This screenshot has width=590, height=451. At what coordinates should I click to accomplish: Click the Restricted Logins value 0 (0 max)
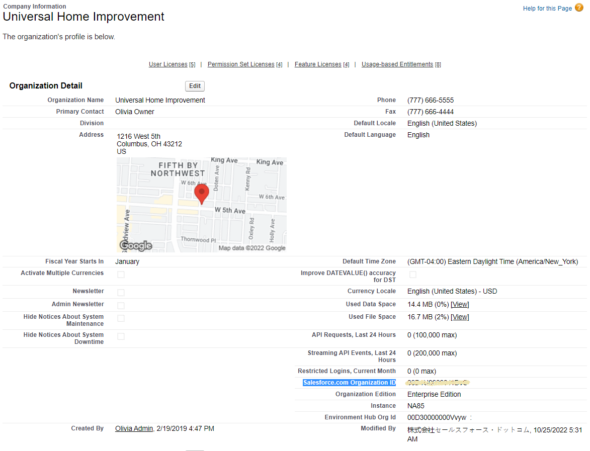point(422,371)
